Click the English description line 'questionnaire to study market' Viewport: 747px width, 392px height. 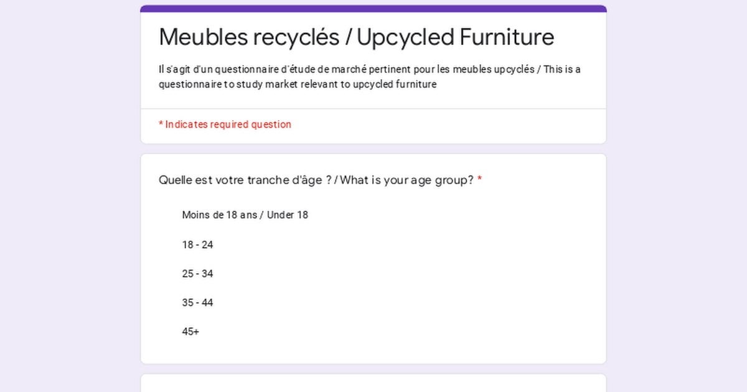pyautogui.click(x=298, y=85)
